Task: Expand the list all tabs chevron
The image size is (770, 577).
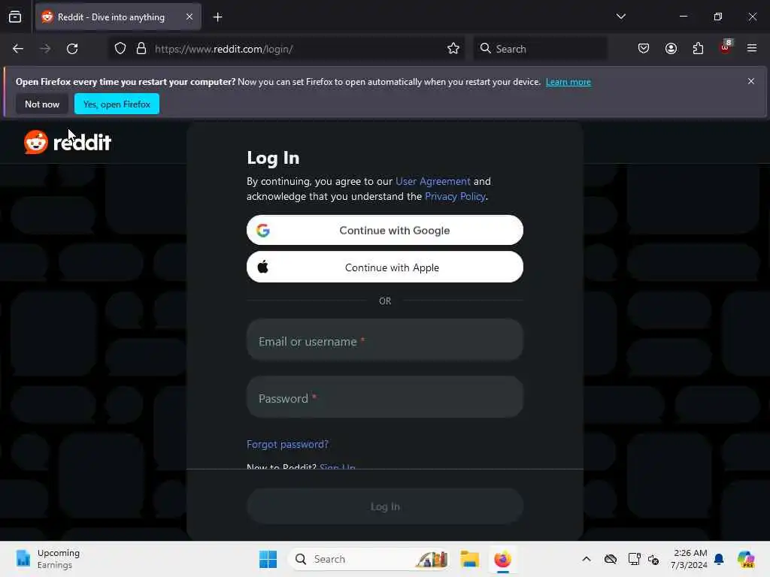Action: coord(620,17)
